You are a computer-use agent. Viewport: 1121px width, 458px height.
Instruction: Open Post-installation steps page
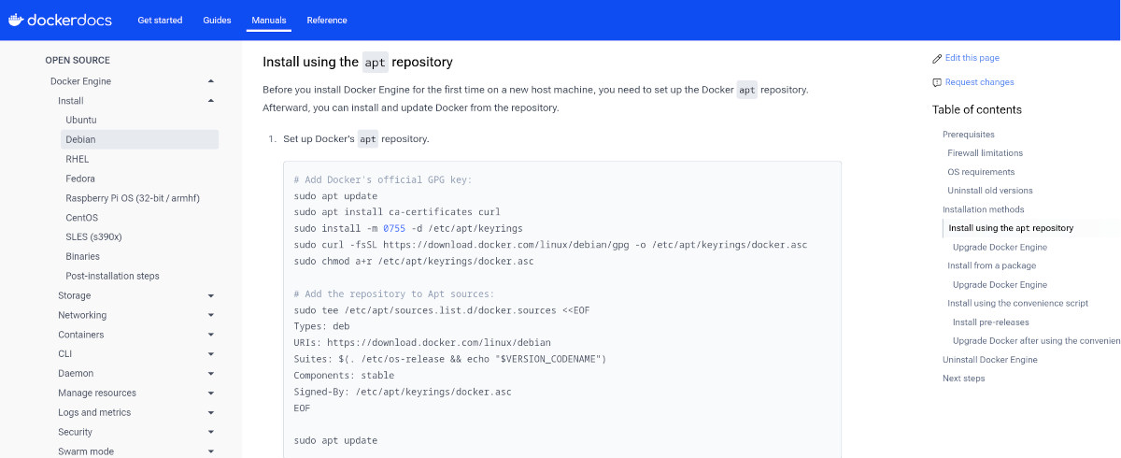(x=112, y=276)
